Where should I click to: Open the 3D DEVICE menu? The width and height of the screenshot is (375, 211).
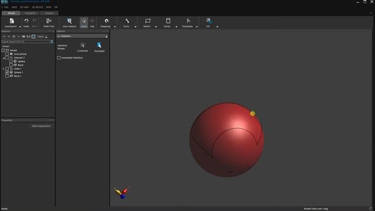(x=37, y=7)
